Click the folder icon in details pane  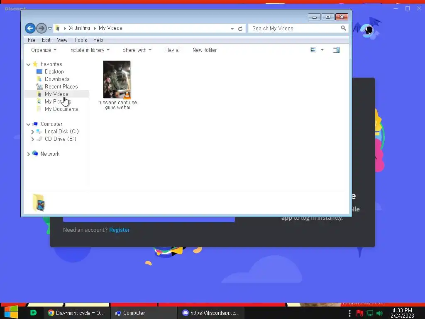click(x=39, y=203)
